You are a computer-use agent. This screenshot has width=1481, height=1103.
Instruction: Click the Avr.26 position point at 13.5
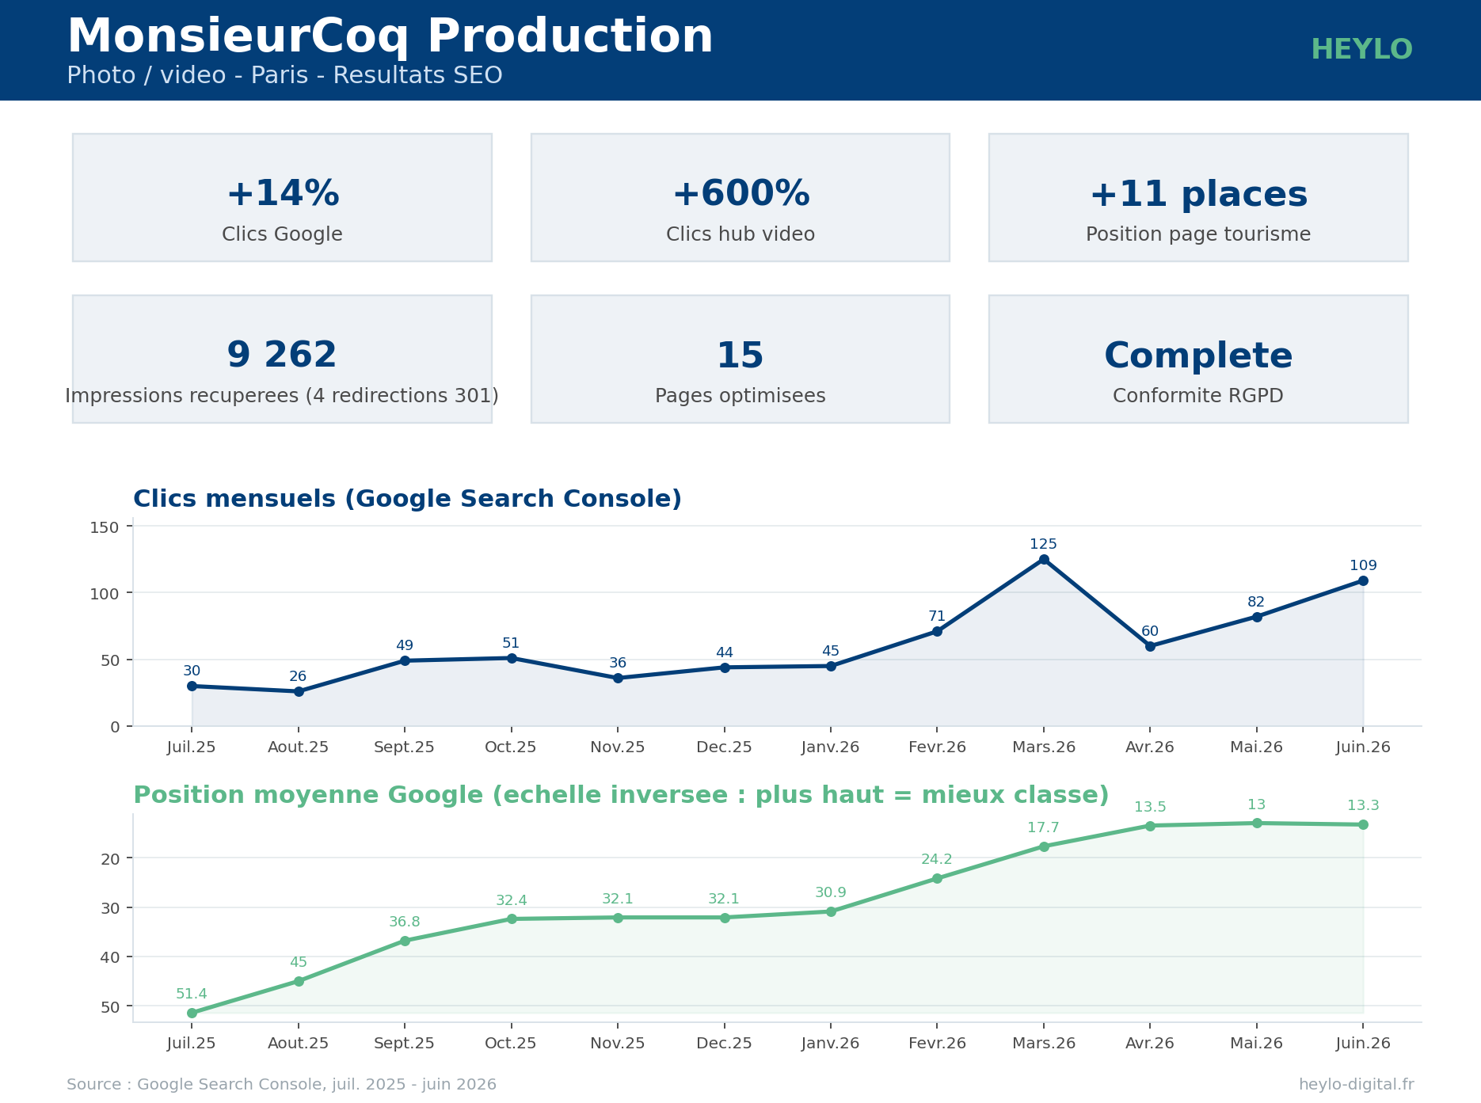(1150, 826)
